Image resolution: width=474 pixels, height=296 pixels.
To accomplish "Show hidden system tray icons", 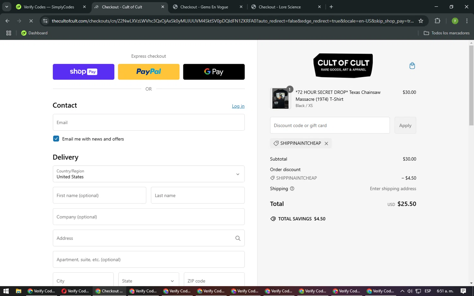I will [402, 291].
